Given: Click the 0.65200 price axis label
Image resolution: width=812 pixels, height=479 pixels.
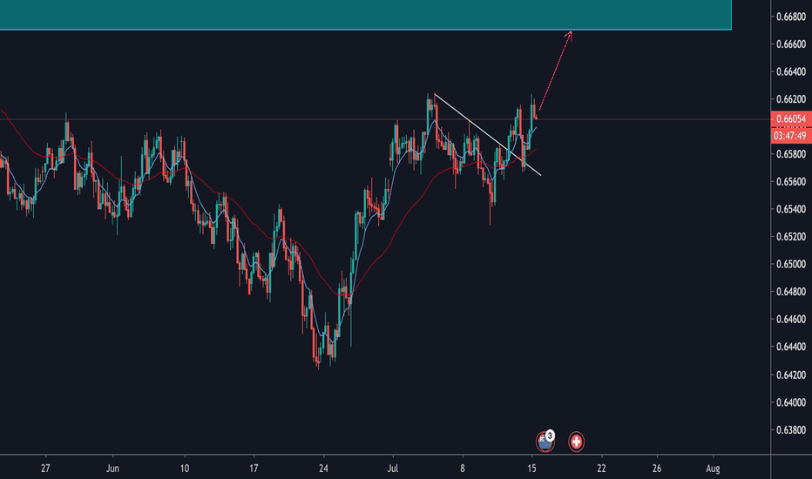Looking at the screenshot, I should 791,237.
